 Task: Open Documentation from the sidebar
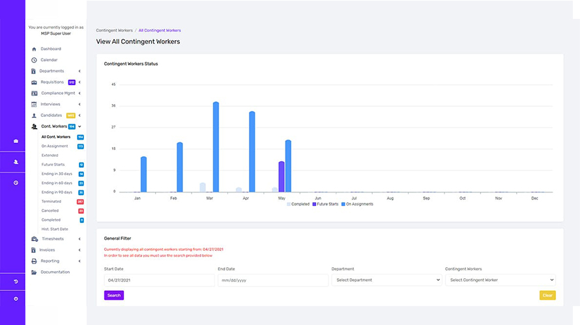tap(55, 272)
